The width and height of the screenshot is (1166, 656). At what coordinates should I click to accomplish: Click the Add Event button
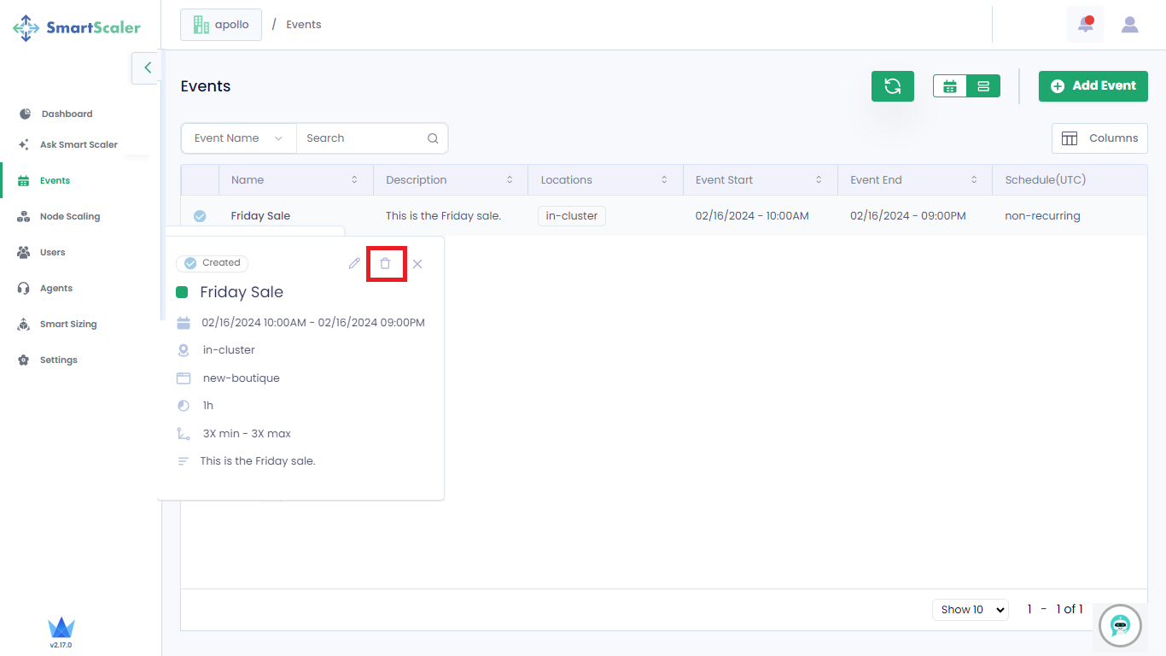(1093, 86)
